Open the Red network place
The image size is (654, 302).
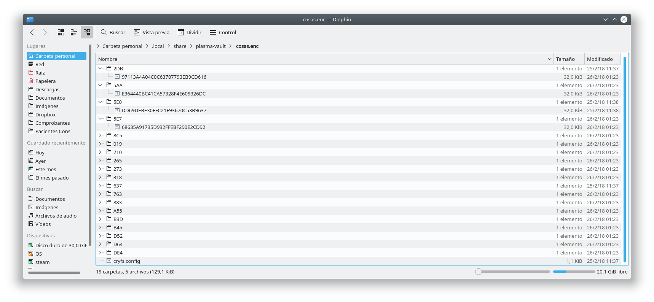pyautogui.click(x=57, y=64)
